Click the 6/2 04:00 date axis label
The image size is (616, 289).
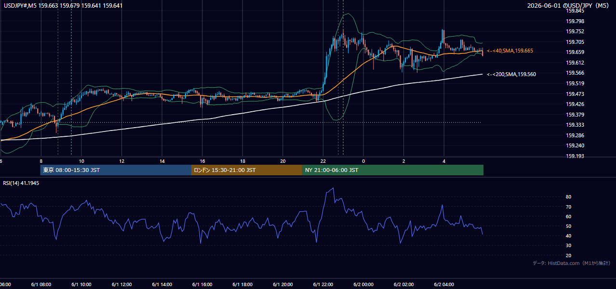click(444, 284)
